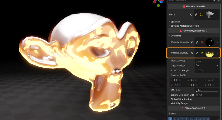Click the green axis dot on viewport gizmo

[158, 6]
